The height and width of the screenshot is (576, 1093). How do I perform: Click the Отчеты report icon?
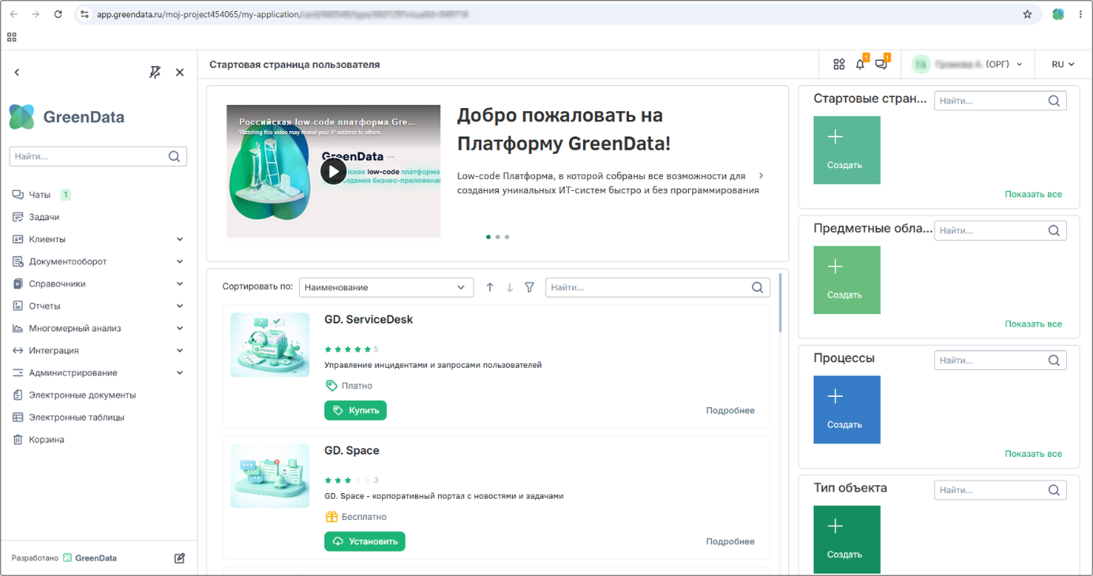click(x=18, y=306)
